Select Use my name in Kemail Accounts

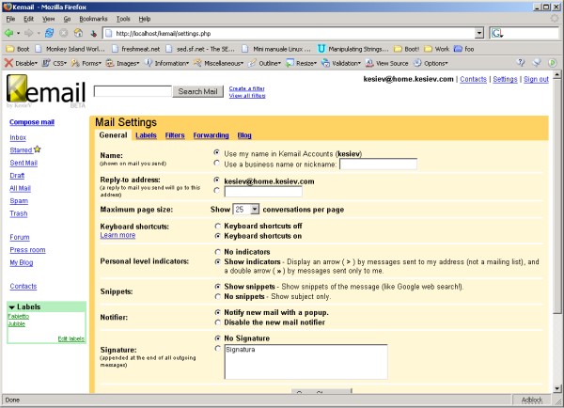217,152
